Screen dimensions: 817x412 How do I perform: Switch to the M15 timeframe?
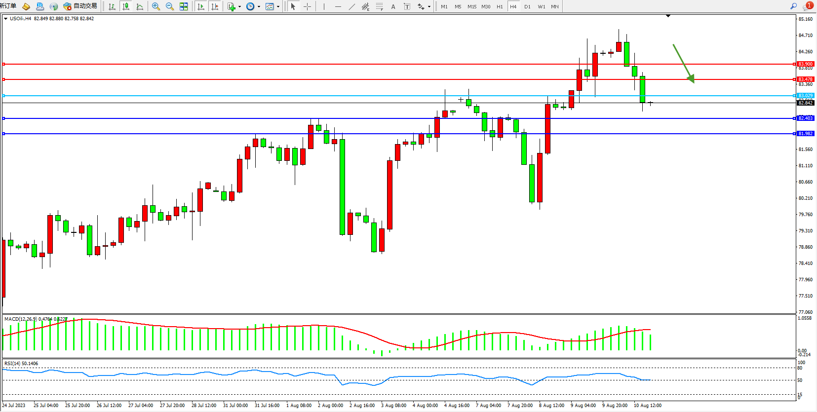[x=472, y=6]
